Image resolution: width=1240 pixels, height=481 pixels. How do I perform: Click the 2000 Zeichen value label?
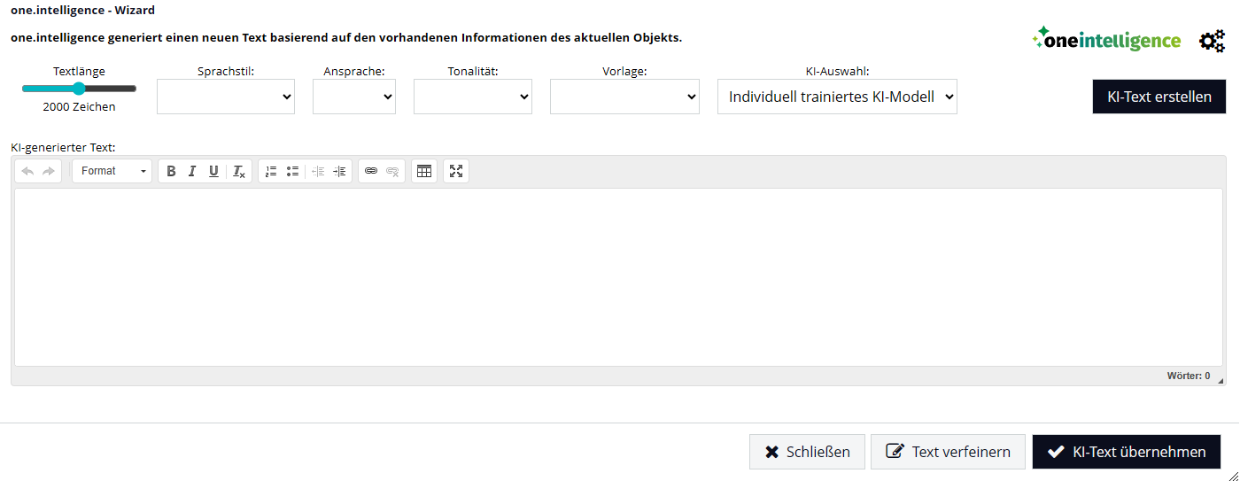79,106
